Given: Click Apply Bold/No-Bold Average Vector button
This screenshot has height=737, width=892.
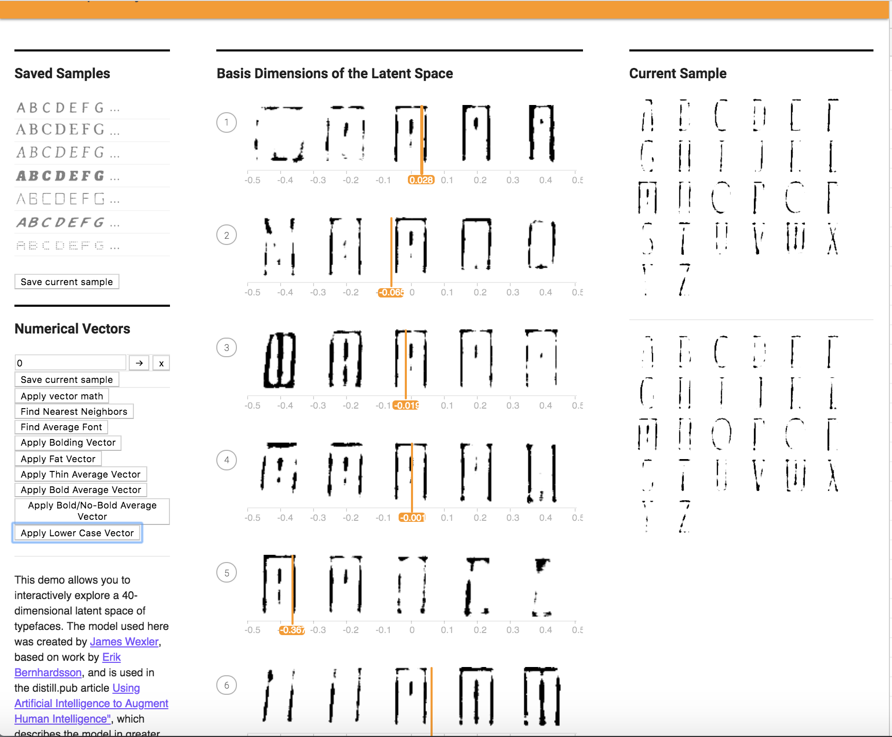Looking at the screenshot, I should click(92, 511).
